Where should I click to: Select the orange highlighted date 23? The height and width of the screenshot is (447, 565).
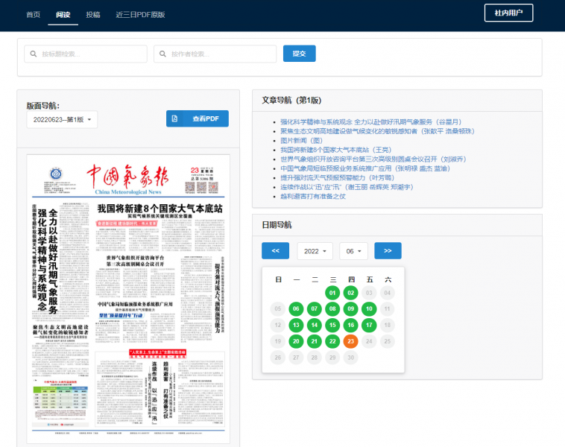pyautogui.click(x=350, y=341)
